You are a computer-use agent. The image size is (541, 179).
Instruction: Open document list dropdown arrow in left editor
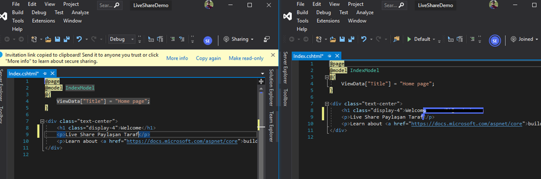pyautogui.click(x=262, y=74)
